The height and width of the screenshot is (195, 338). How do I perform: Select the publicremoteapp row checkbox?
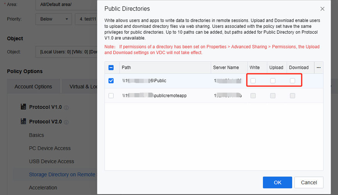(111, 95)
